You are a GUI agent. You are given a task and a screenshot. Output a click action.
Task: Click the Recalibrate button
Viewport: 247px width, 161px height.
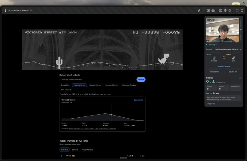pyautogui.click(x=215, y=72)
